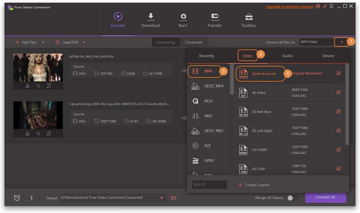Click Upgrade to premium version link
360x213 pixels.
coord(290,6)
